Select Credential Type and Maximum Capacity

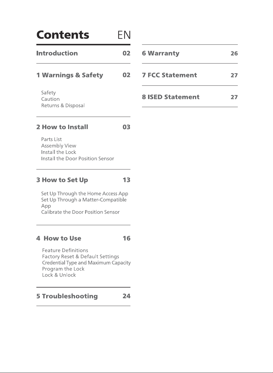coord(86,263)
